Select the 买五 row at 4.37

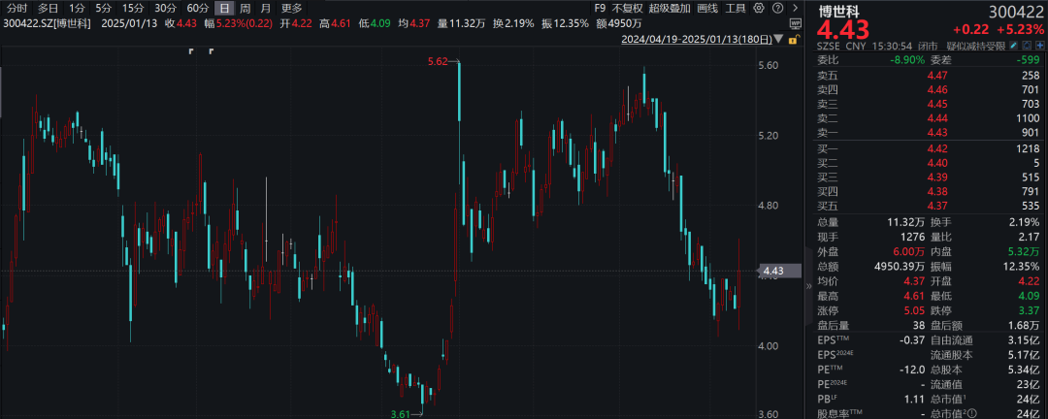[x=929, y=207]
